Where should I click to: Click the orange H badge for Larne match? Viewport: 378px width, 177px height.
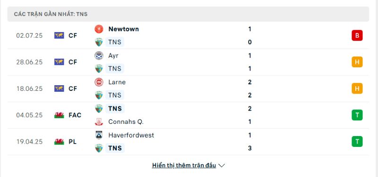pyautogui.click(x=357, y=88)
